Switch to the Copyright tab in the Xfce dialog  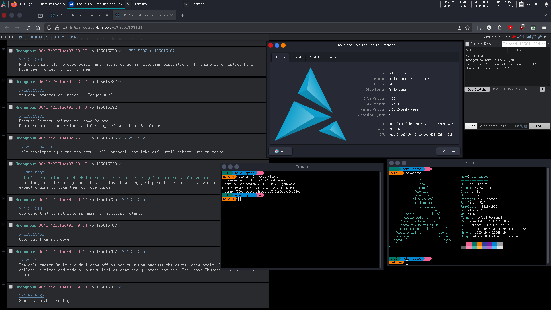[336, 57]
